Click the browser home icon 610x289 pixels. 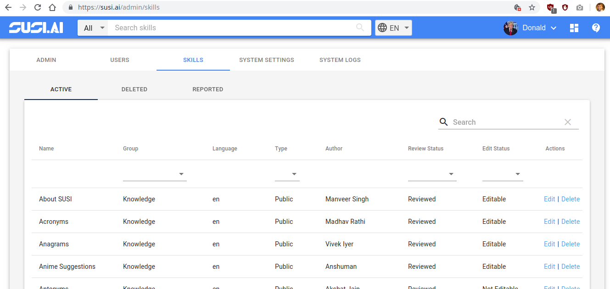point(52,7)
